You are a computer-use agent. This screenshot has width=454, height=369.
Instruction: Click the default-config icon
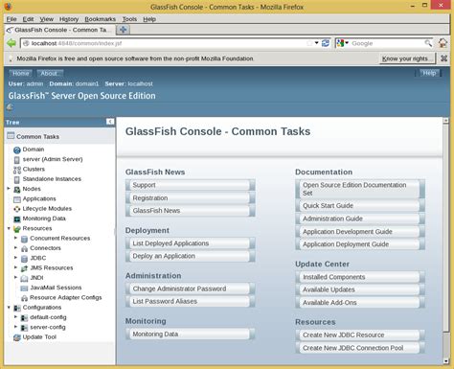(x=24, y=318)
